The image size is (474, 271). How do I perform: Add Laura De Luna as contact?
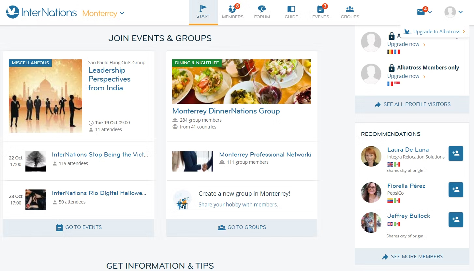point(456,153)
